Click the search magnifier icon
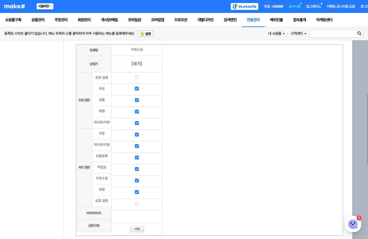The height and width of the screenshot is (239, 368). [359, 34]
